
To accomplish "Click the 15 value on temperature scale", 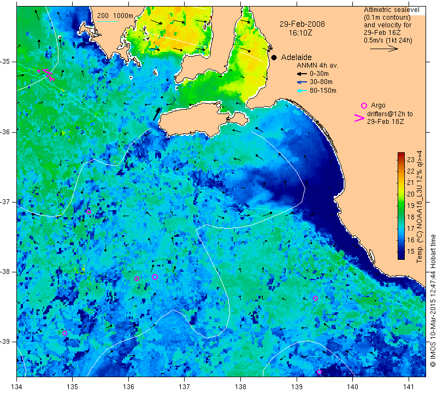I will point(411,251).
